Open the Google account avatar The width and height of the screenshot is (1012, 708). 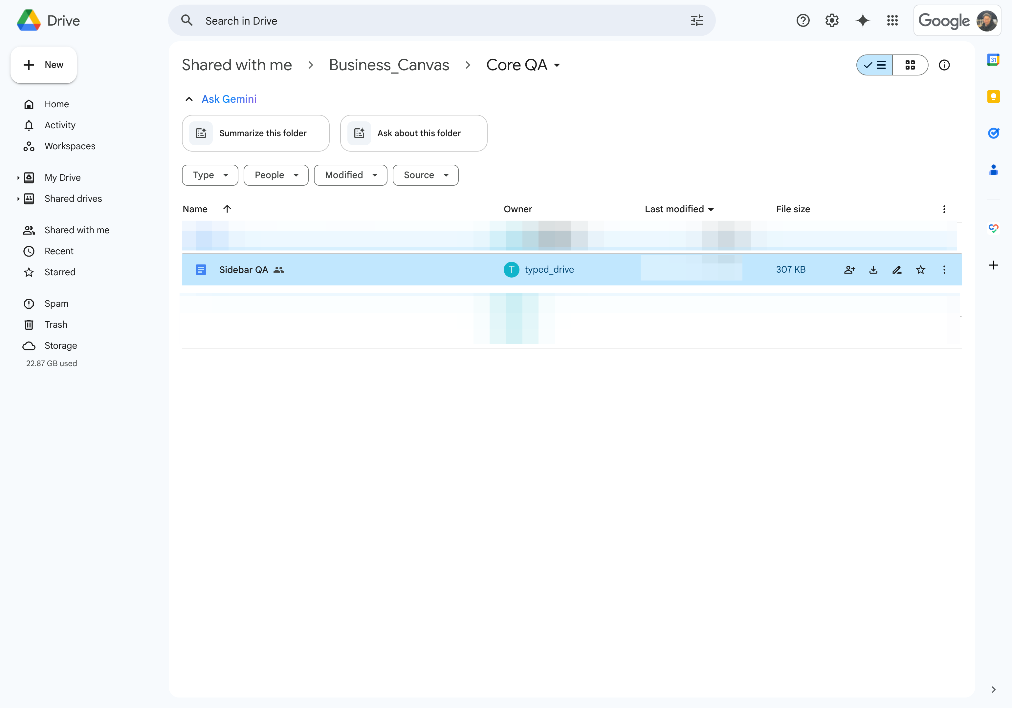click(x=986, y=21)
